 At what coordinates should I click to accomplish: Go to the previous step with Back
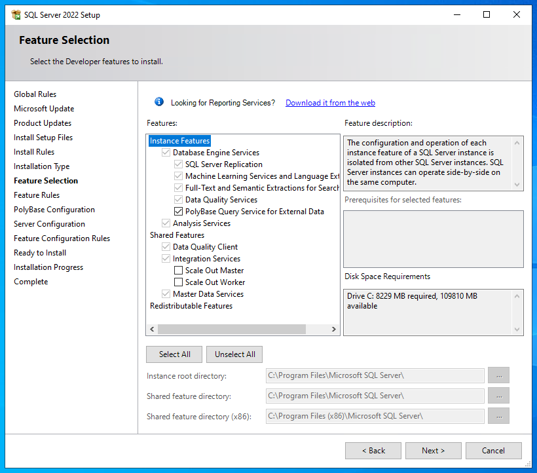click(373, 451)
